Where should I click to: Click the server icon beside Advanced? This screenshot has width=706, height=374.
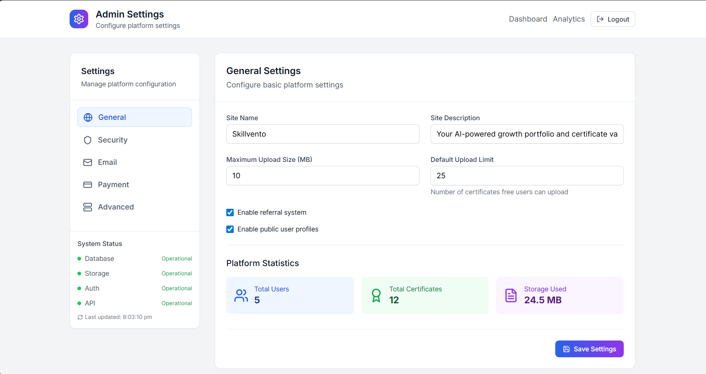88,207
